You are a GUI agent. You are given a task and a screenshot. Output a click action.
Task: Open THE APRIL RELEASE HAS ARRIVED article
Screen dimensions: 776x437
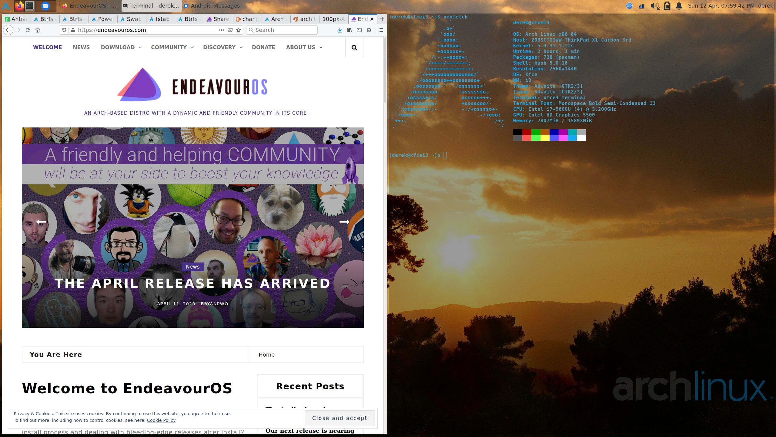[193, 283]
